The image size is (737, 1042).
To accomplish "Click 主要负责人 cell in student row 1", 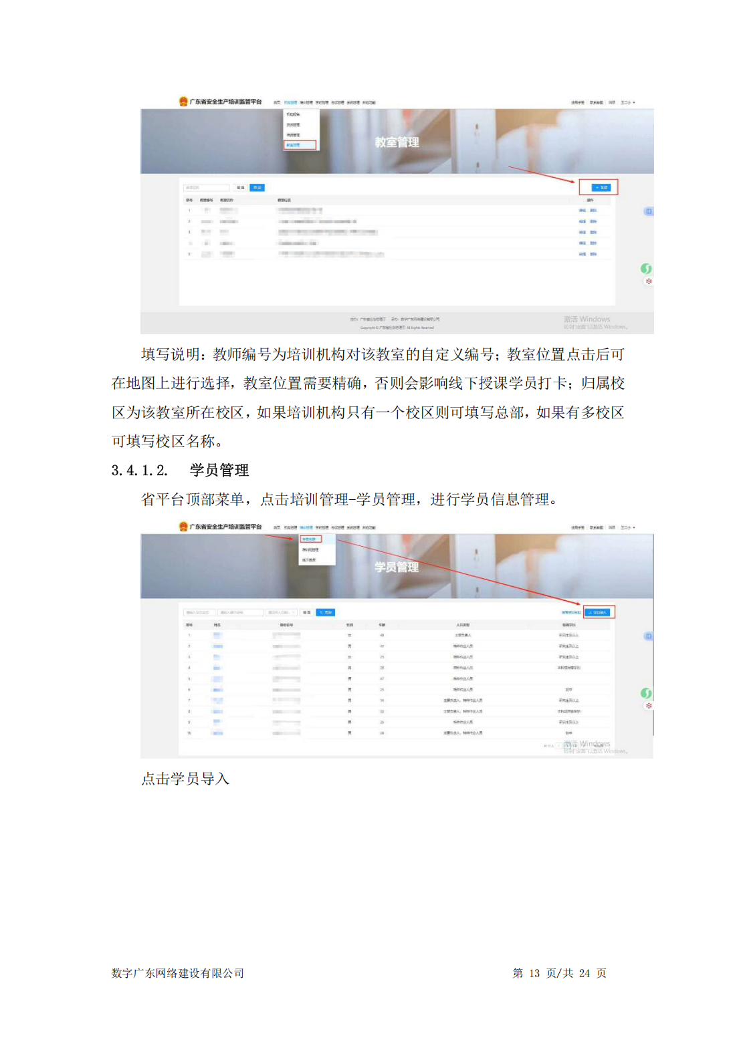I will click(463, 636).
